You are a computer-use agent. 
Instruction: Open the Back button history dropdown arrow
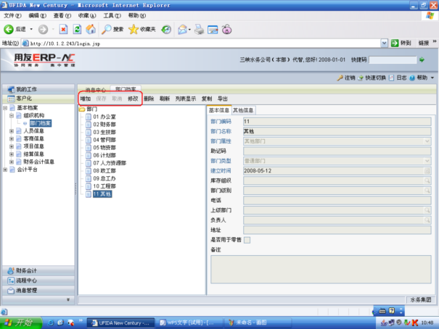click(x=31, y=29)
